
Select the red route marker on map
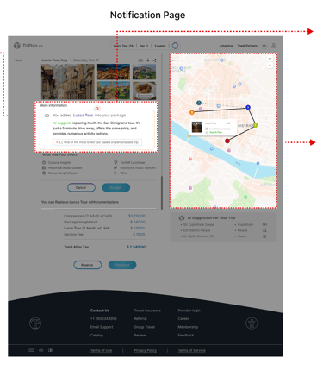(227, 141)
